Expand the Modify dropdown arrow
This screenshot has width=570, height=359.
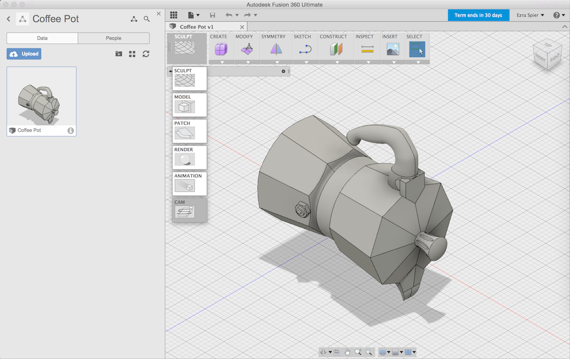tap(247, 62)
